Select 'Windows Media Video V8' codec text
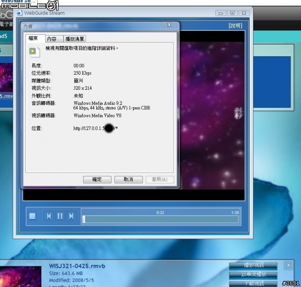This screenshot has height=287, width=301. click(x=97, y=116)
